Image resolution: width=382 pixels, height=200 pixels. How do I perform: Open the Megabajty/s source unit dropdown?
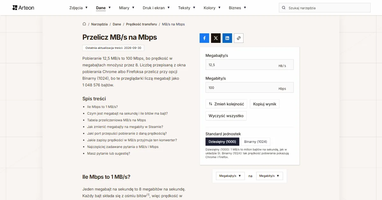tap(230, 176)
